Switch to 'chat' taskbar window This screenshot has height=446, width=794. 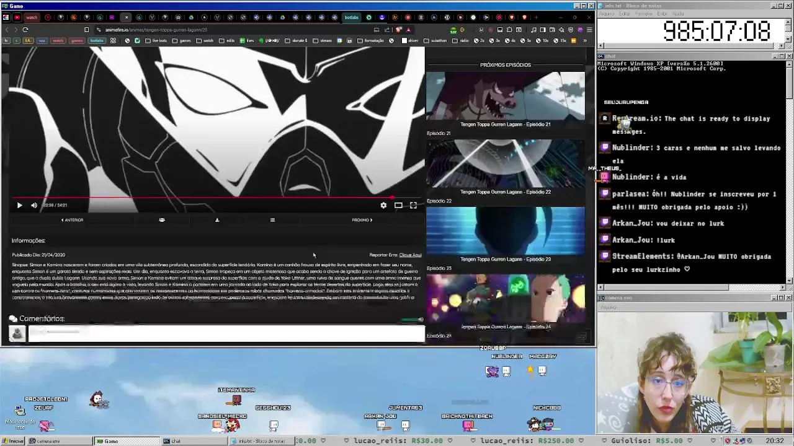pos(194,441)
